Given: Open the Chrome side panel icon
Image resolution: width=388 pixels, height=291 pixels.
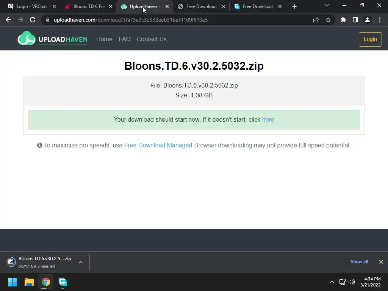Looking at the screenshot, I should point(355,20).
